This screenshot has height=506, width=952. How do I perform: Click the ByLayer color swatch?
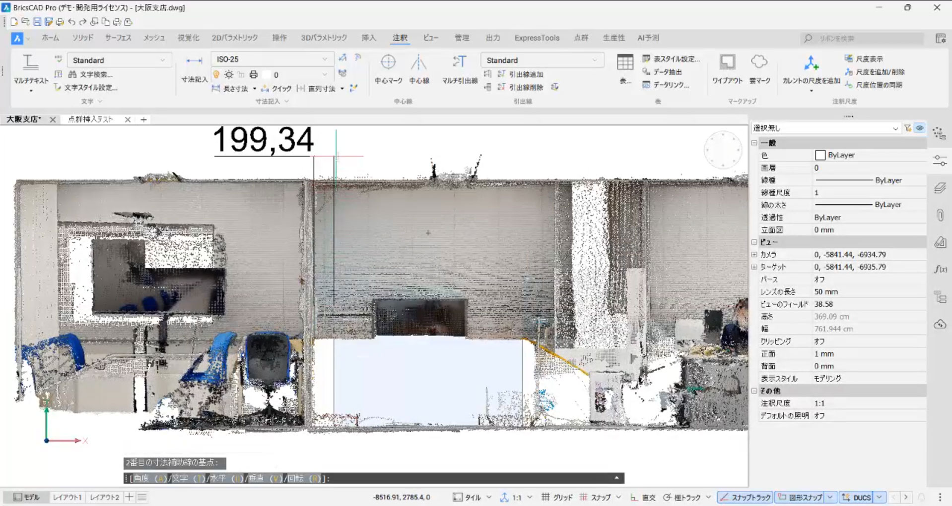pyautogui.click(x=820, y=155)
